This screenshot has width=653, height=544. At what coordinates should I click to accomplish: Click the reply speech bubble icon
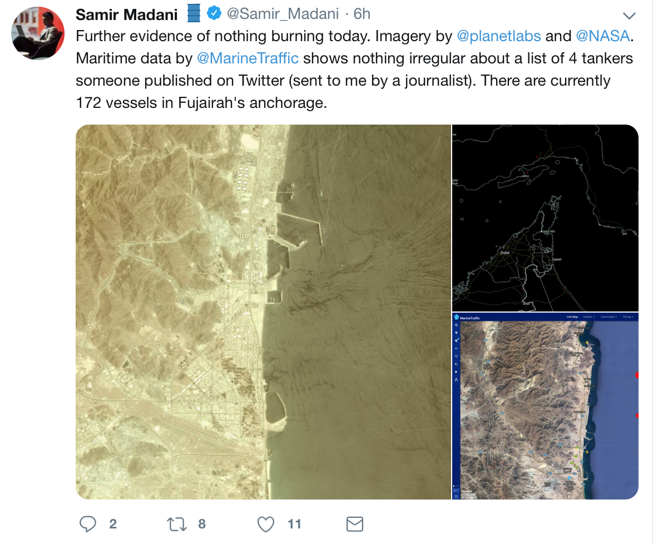tap(87, 524)
